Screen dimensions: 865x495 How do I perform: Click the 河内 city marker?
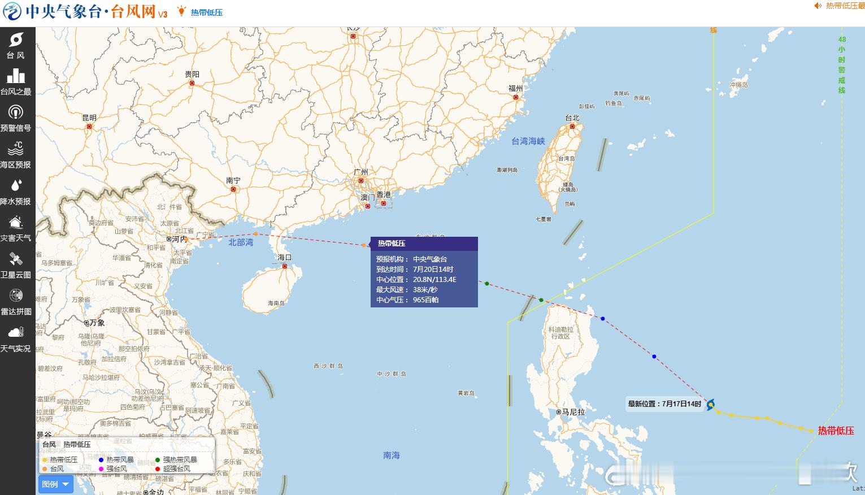click(169, 239)
